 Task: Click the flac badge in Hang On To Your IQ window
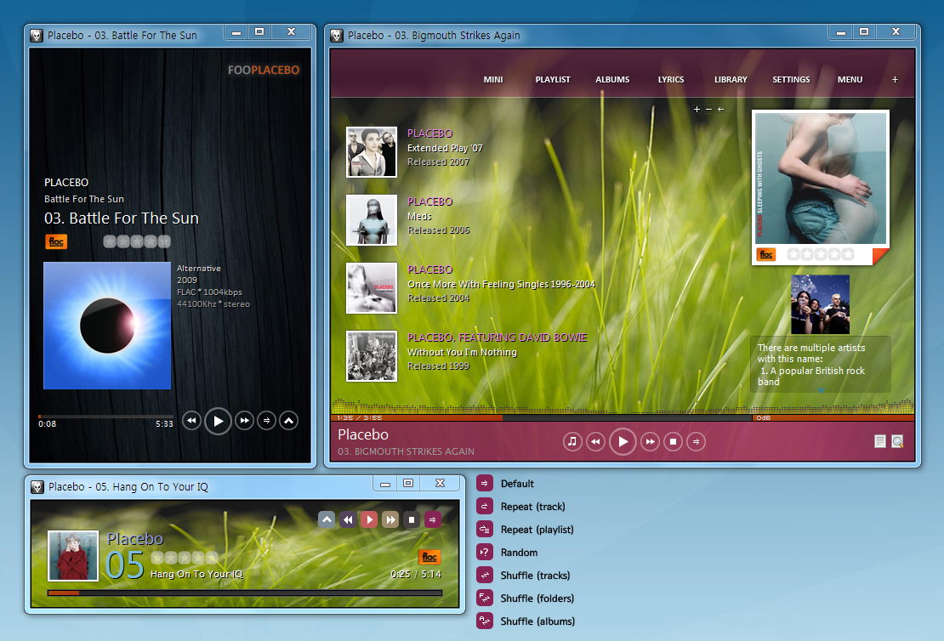[429, 557]
